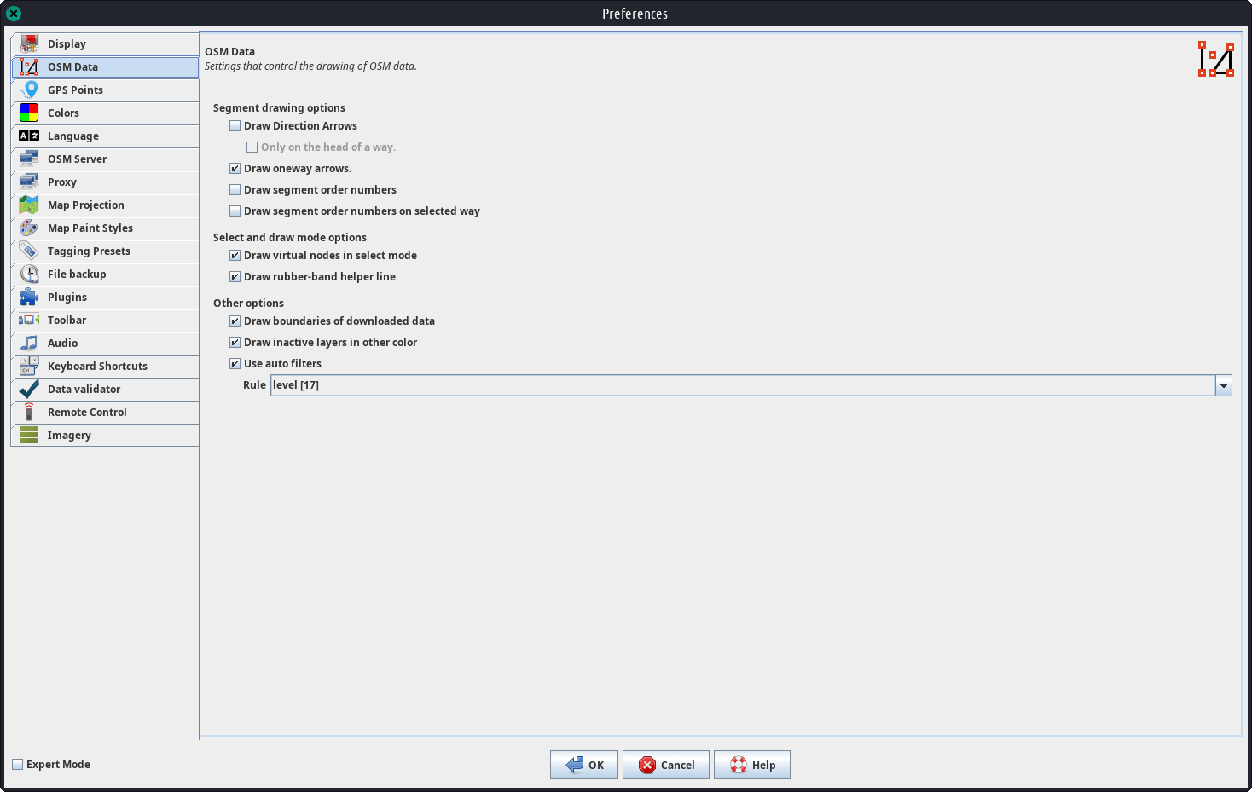Screen dimensions: 1252x792
Task: Open the Tagging Presets tab
Action: tap(105, 251)
